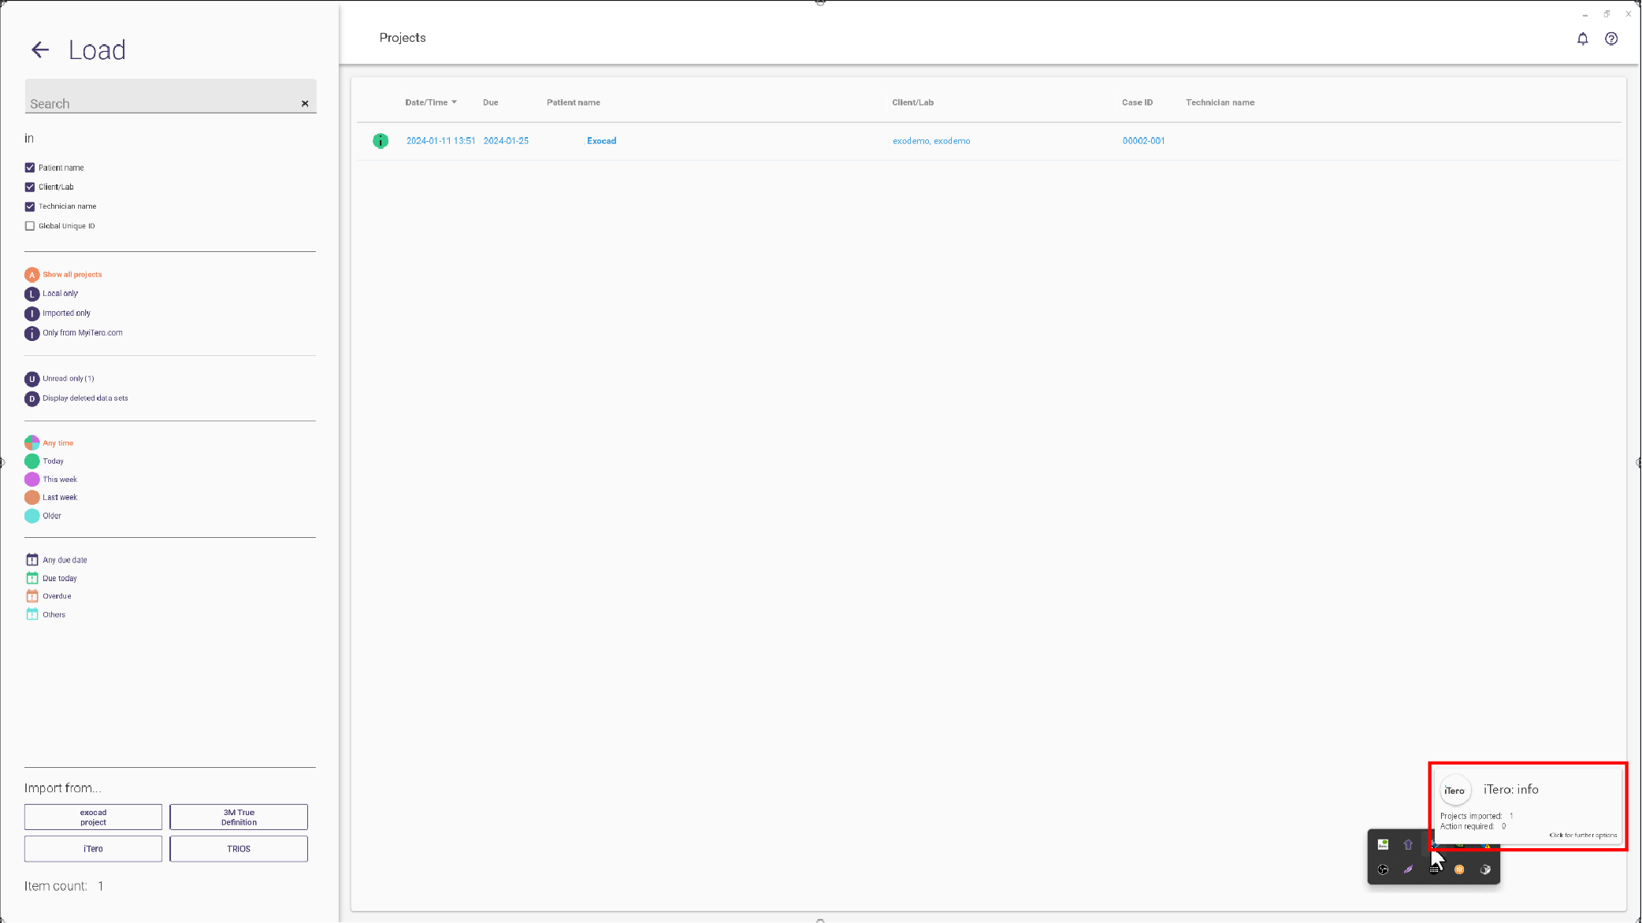This screenshot has height=923, width=1642.
Task: Choose the Due today calendar filter
Action: click(51, 579)
